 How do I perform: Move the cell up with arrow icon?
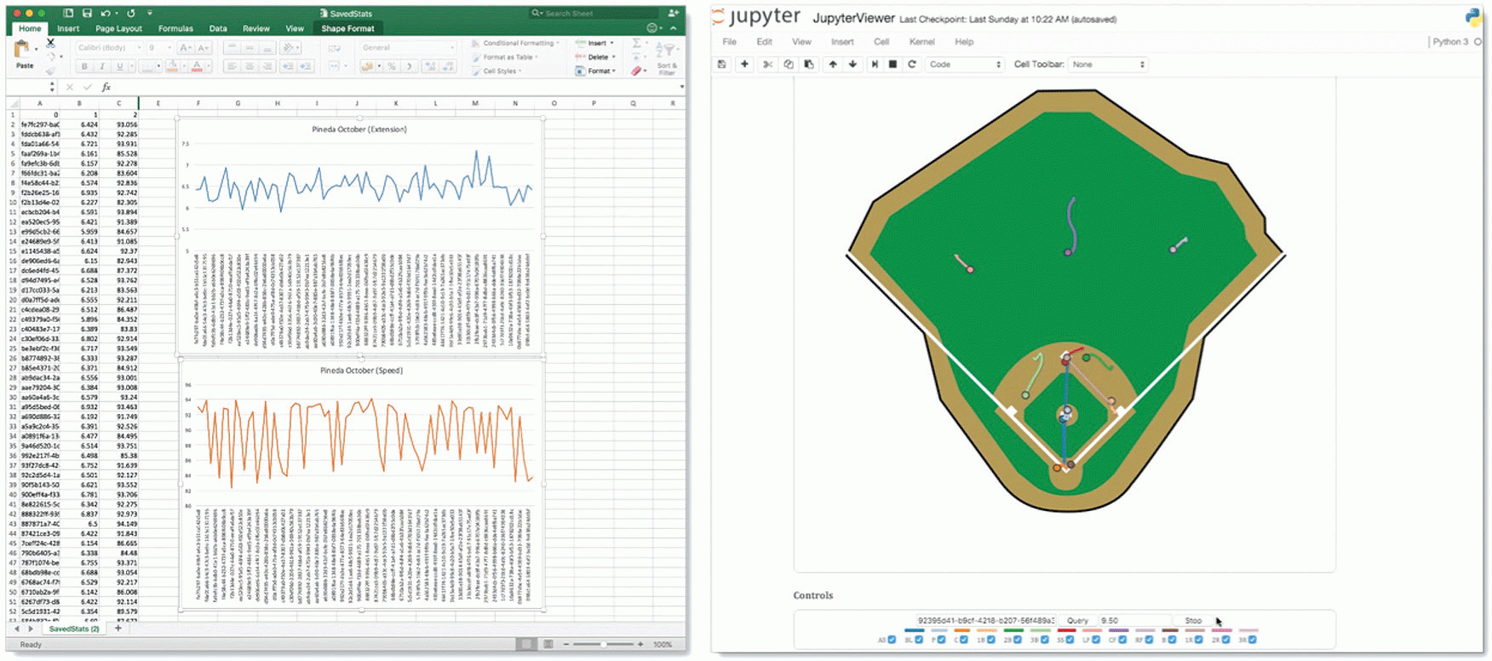tap(833, 65)
